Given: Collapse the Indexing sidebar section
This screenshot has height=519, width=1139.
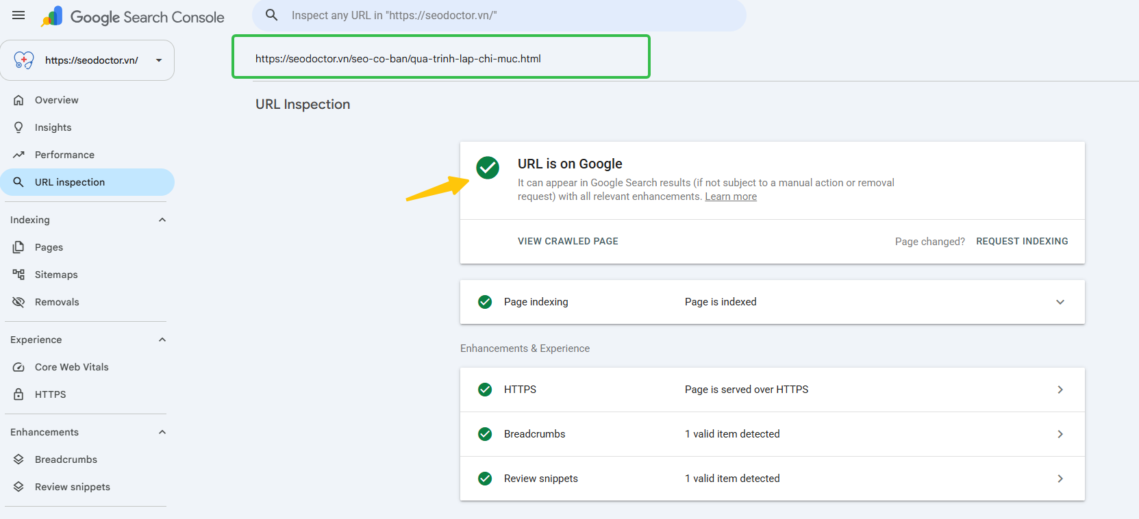Looking at the screenshot, I should 162,220.
